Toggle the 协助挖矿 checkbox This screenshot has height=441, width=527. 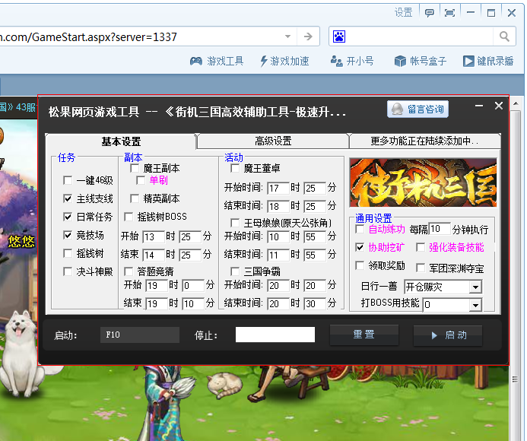[360, 247]
